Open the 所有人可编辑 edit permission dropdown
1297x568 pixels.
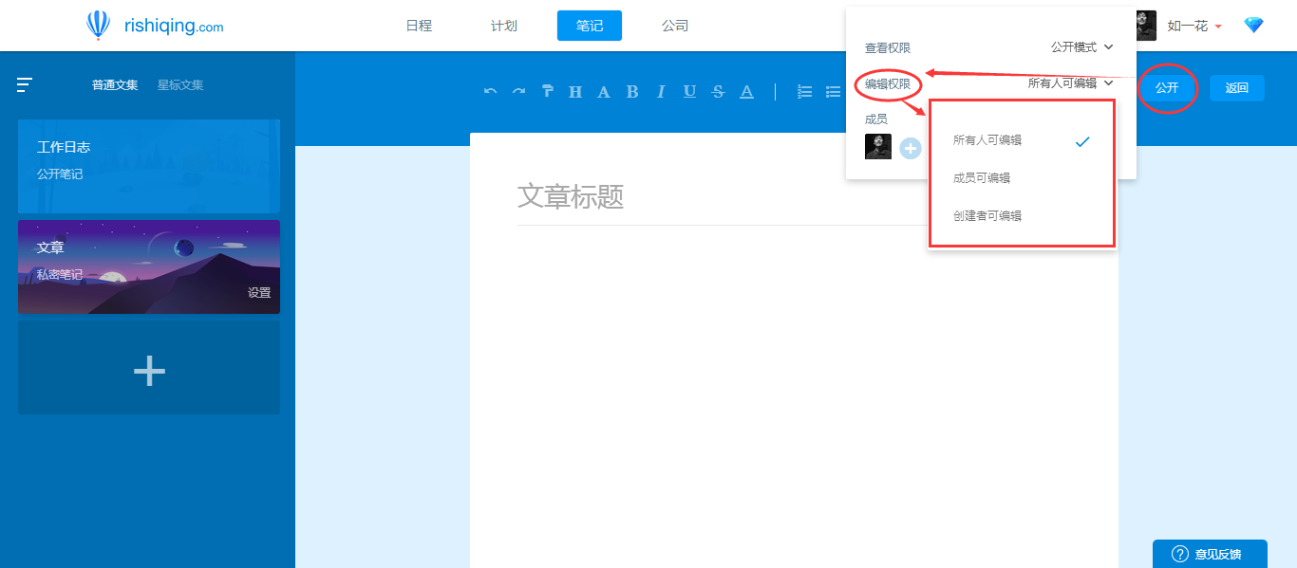1067,83
